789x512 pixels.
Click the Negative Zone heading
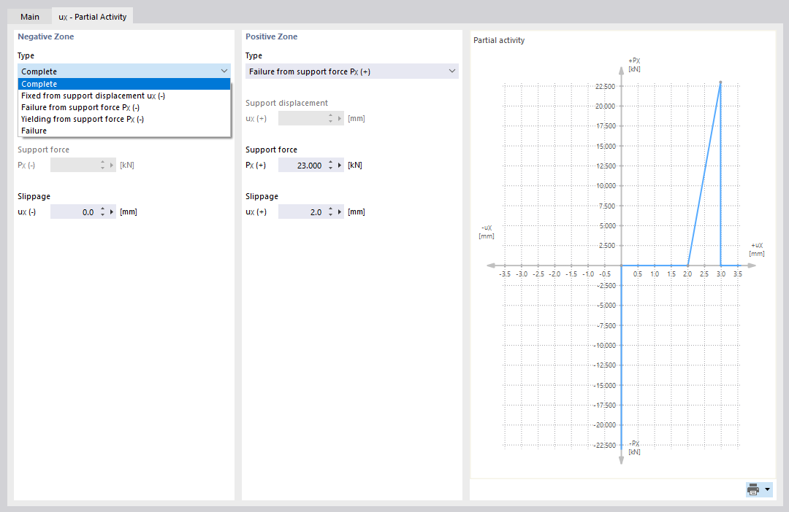pyautogui.click(x=46, y=36)
